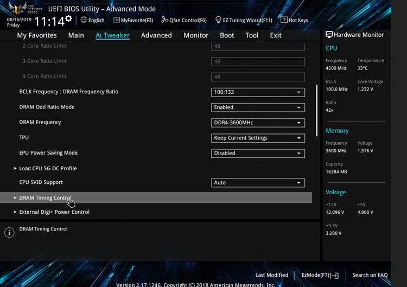Click the +5V value 4.960 V
This screenshot has height=287, width=407.
point(365,212)
